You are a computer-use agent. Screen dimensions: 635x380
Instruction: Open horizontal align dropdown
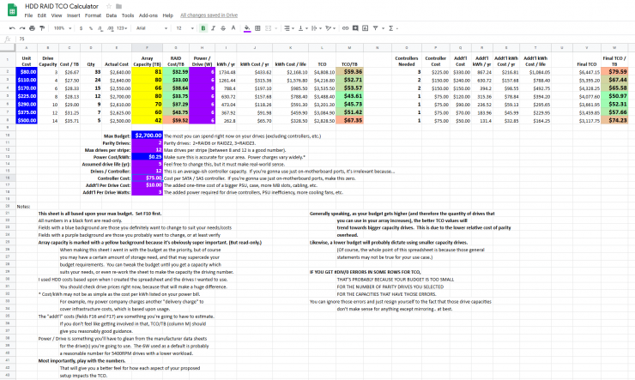click(288, 28)
